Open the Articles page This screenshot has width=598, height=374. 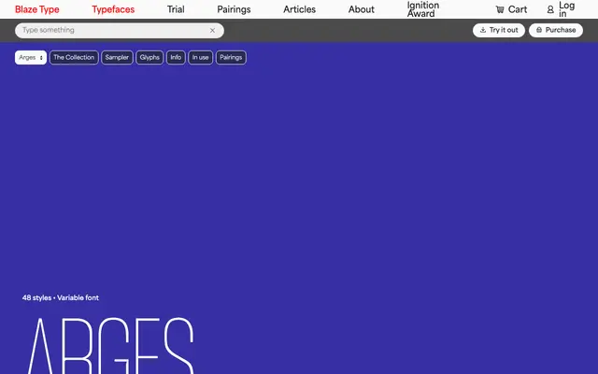(x=299, y=9)
